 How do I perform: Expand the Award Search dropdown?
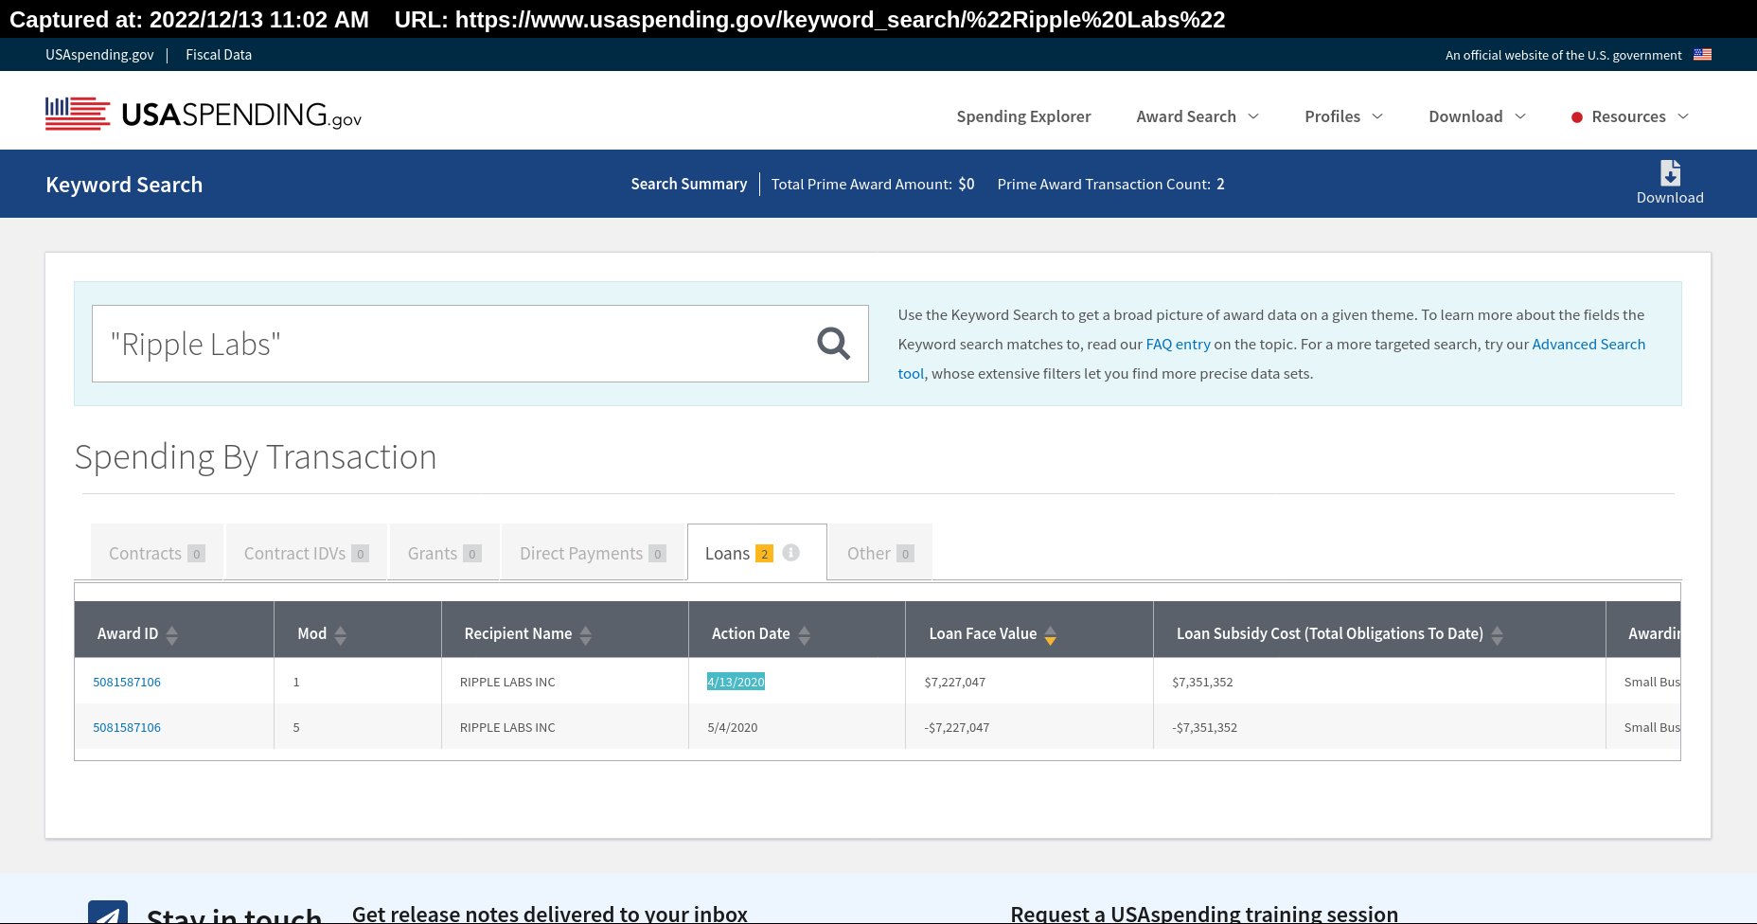[1198, 116]
